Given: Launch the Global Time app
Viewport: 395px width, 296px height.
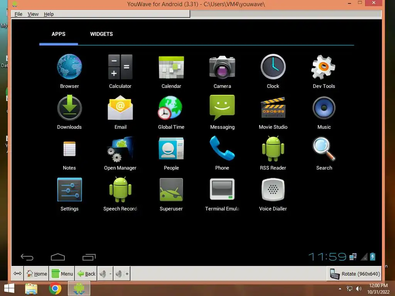Looking at the screenshot, I should pyautogui.click(x=171, y=112).
